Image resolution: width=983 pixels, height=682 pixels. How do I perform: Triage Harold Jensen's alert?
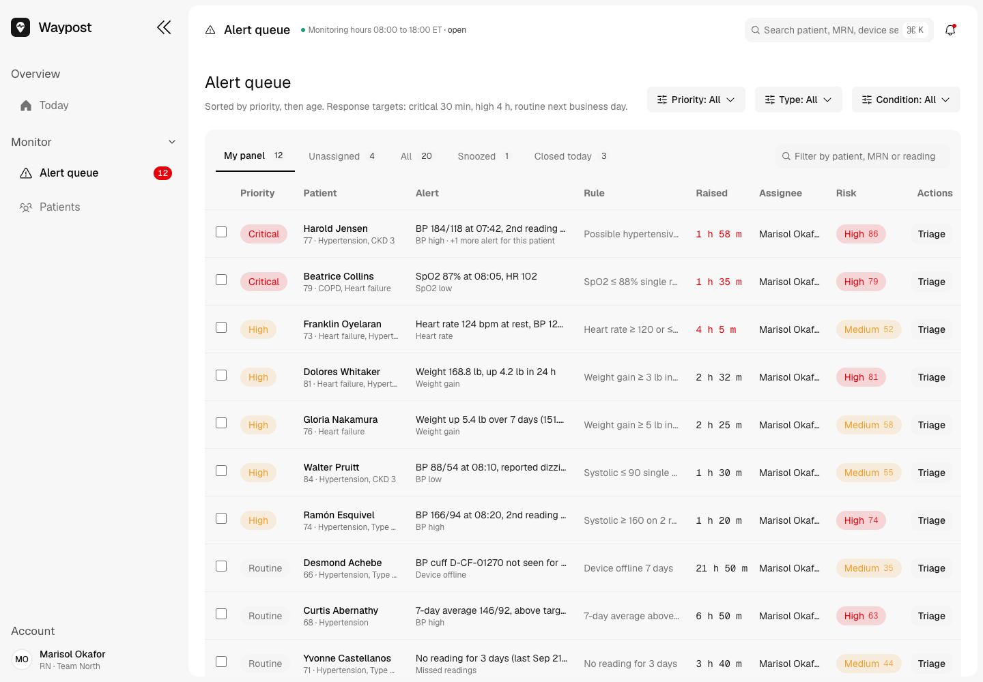pyautogui.click(x=932, y=234)
